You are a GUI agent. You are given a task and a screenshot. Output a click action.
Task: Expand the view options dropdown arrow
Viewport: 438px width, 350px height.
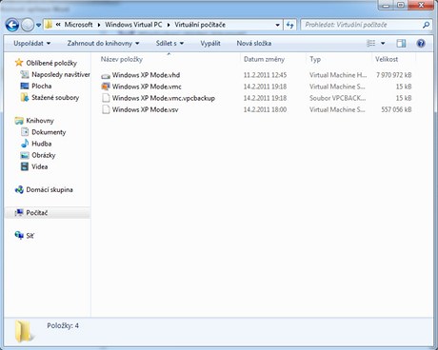tap(383, 43)
